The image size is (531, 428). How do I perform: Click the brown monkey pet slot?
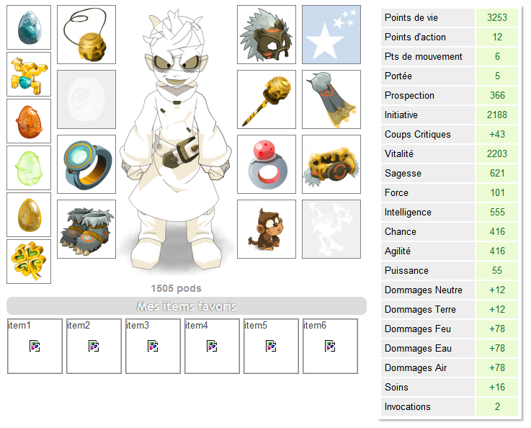(267, 229)
